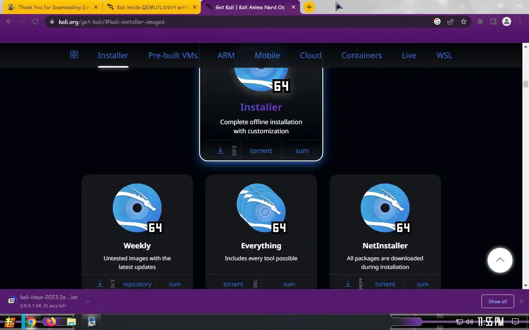Click the Everything card sum link
This screenshot has height=330, width=529.
(289, 284)
